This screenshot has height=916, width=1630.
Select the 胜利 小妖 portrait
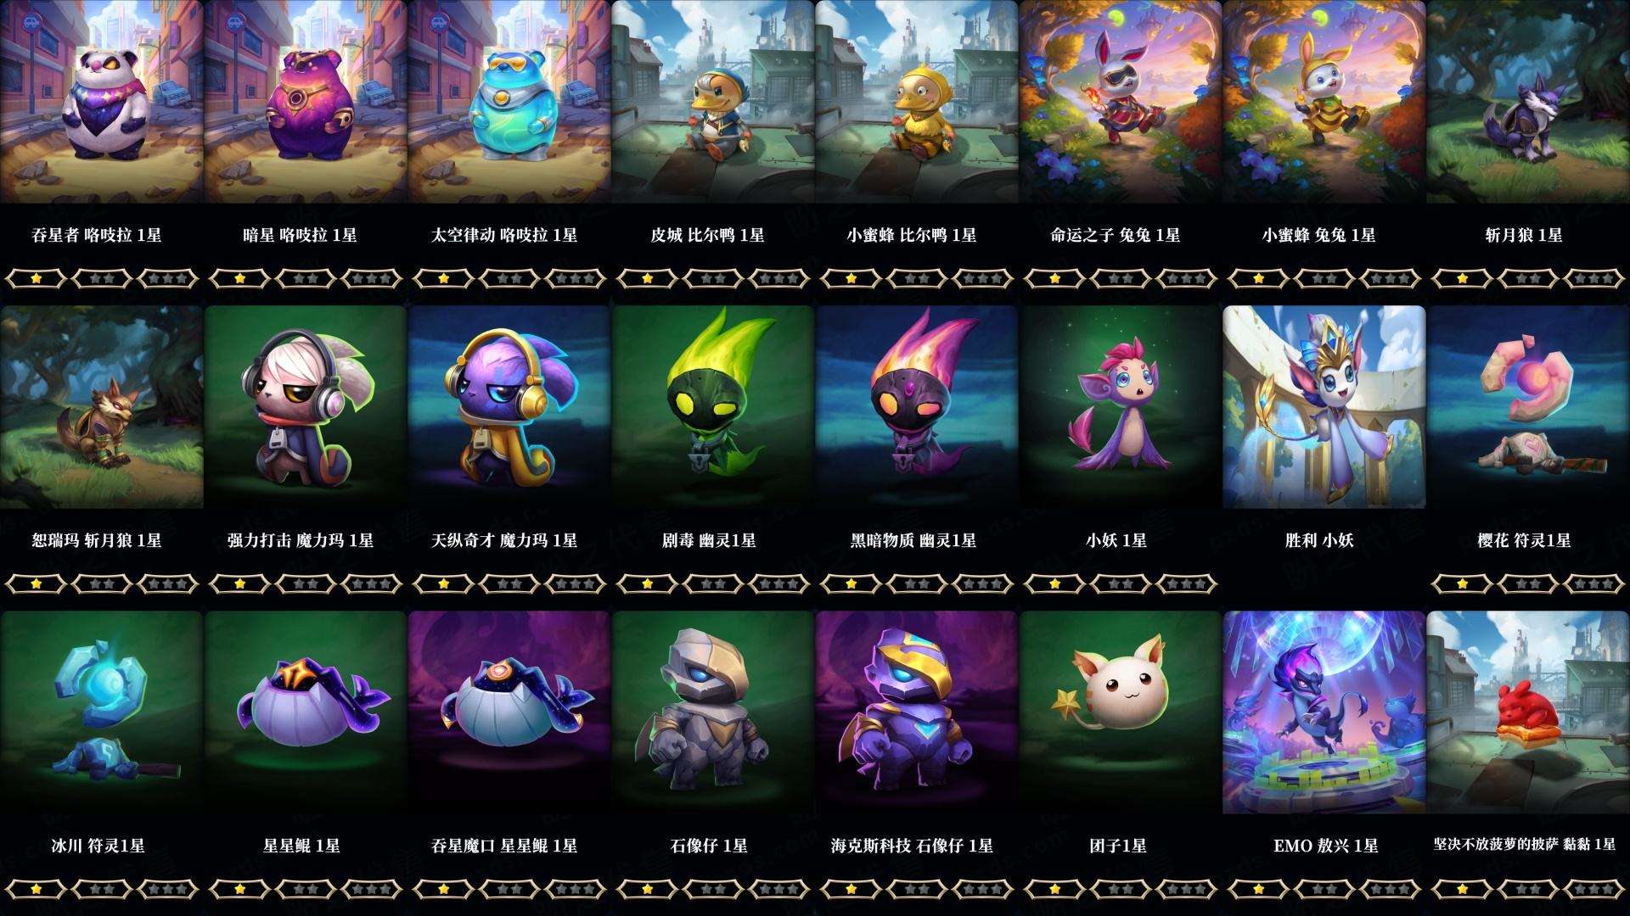1324,407
